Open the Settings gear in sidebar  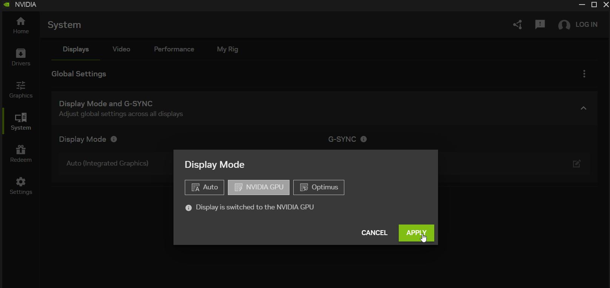(21, 186)
